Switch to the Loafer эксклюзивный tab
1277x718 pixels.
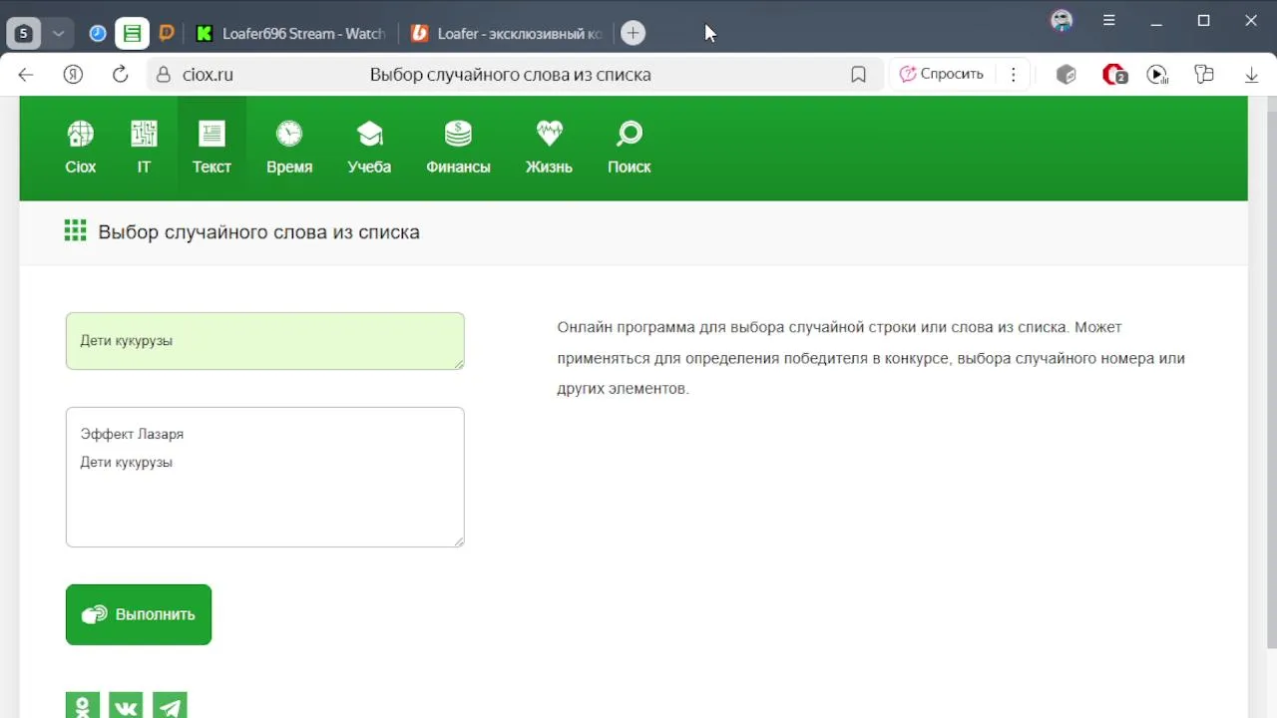point(507,33)
